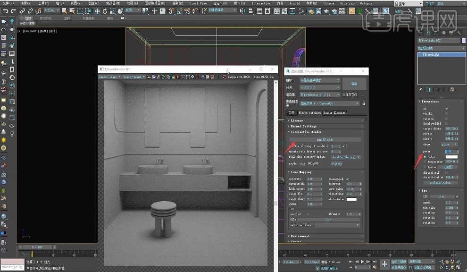Open the view-to-render Camera001 dropdown
Screen dimensions: 467x272
coord(330,103)
